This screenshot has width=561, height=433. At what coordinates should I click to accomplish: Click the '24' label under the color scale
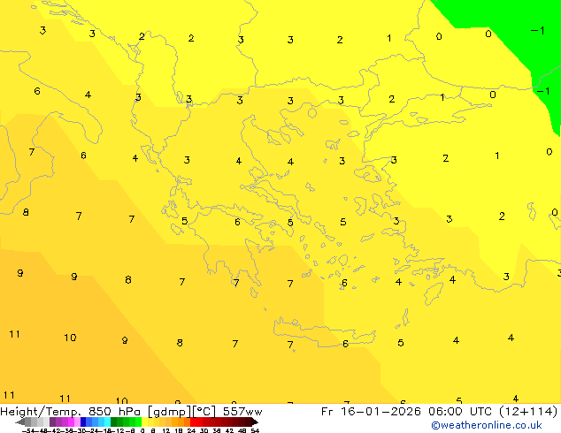(191, 431)
